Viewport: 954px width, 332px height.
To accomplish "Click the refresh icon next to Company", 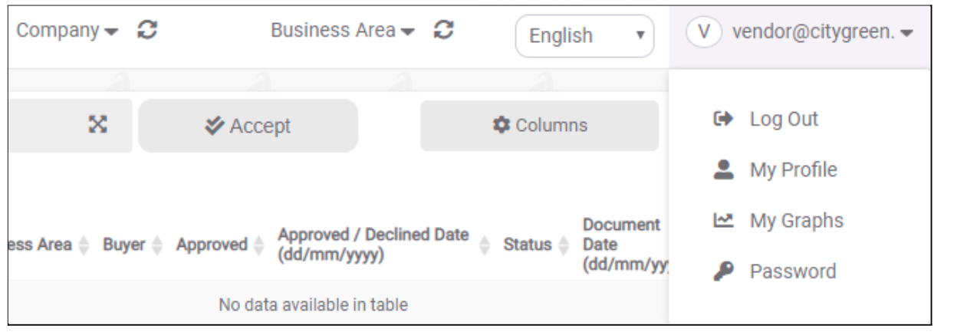I will pyautogui.click(x=143, y=32).
